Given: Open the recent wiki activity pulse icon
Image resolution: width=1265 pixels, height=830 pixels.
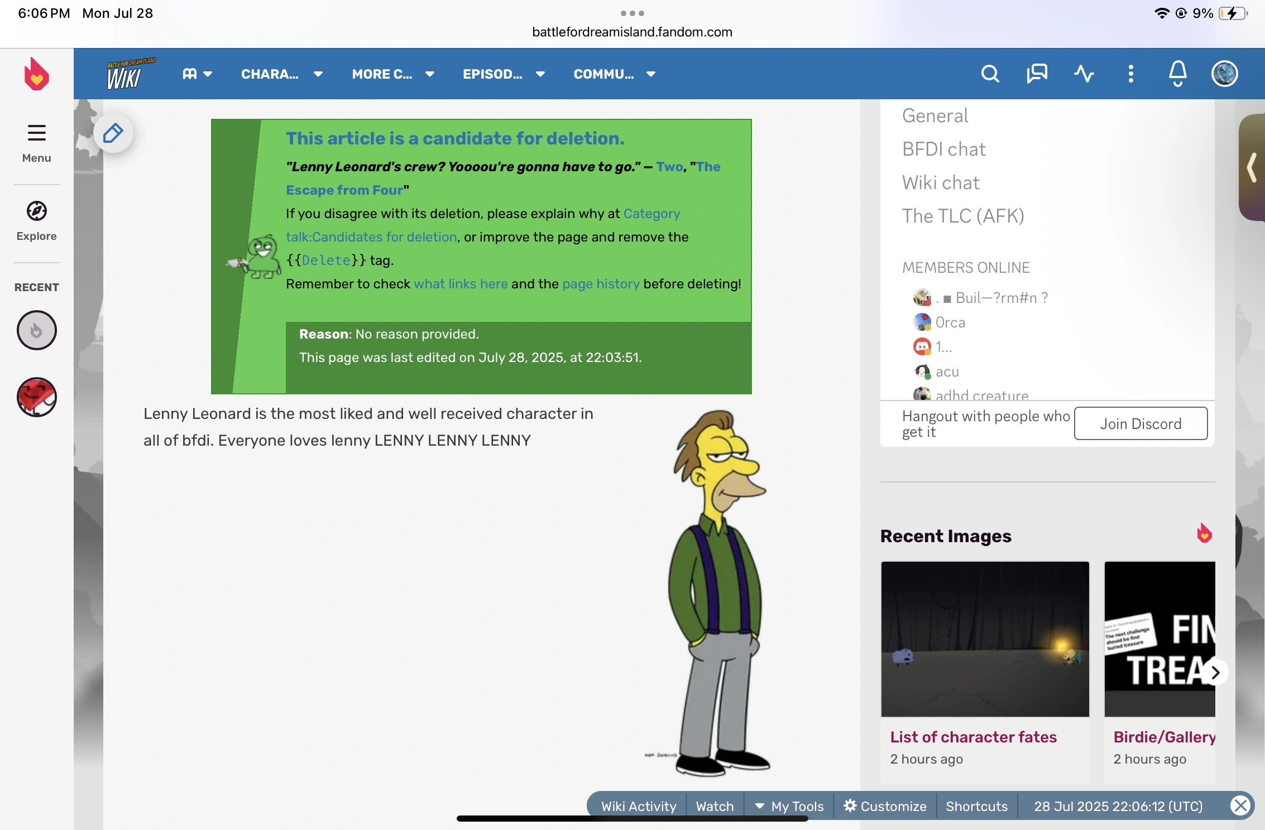Looking at the screenshot, I should [1084, 74].
